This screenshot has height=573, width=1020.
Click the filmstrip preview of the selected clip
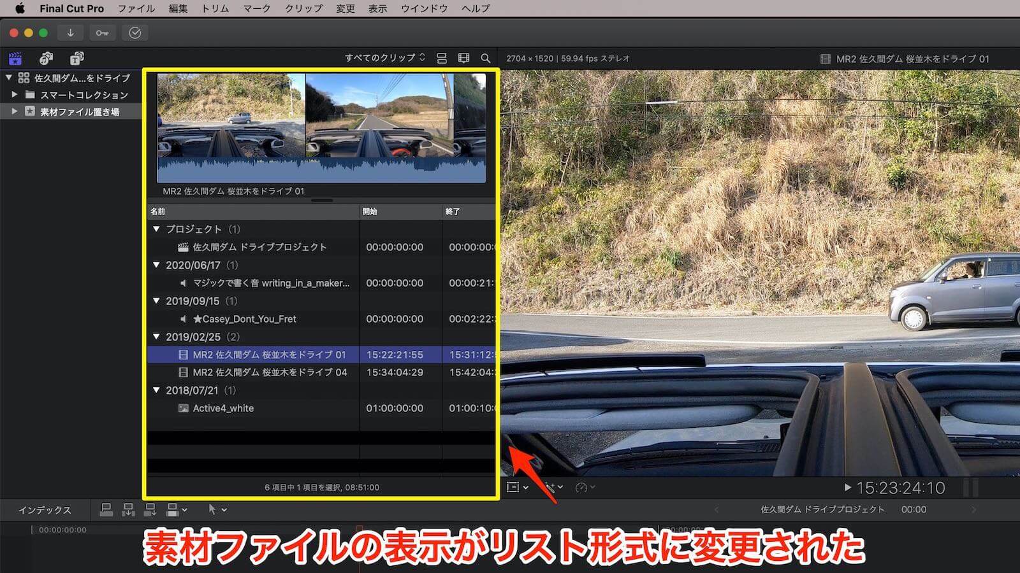click(x=321, y=128)
